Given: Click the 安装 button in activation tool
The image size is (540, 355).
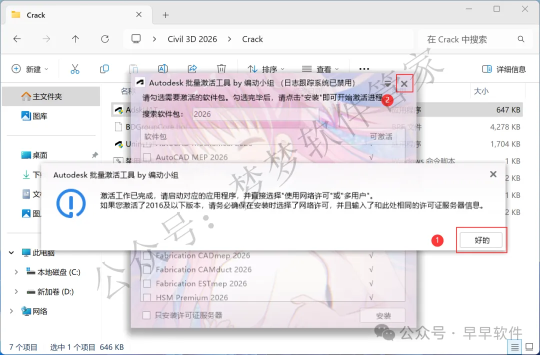Looking at the screenshot, I should point(382,315).
